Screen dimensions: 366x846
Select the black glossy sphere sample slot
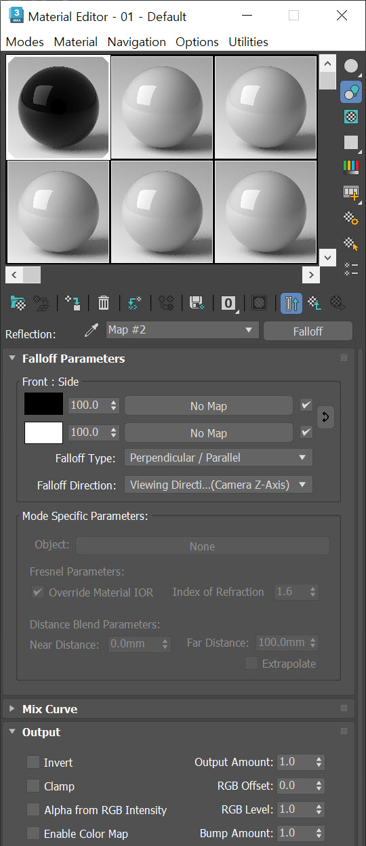pyautogui.click(x=58, y=107)
